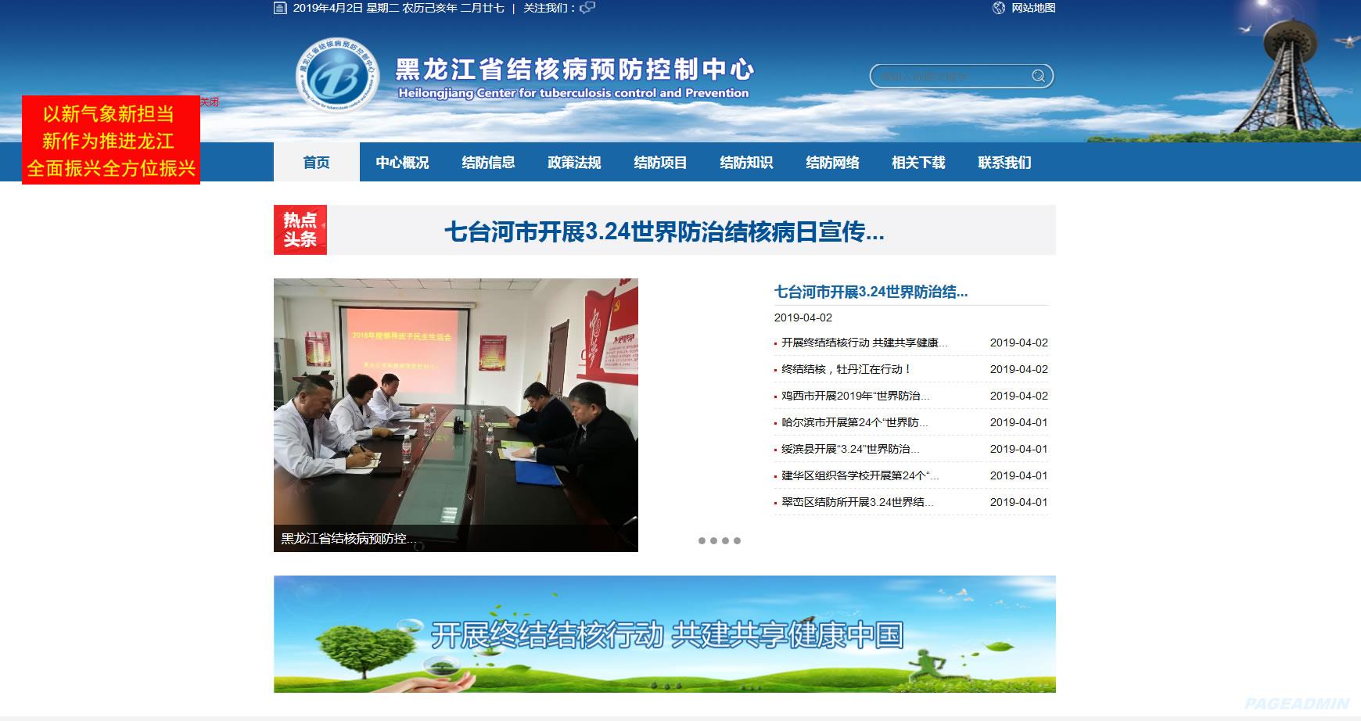Image resolution: width=1361 pixels, height=721 pixels.
Task: Click the 网站地图 globe icon
Action: tap(997, 9)
